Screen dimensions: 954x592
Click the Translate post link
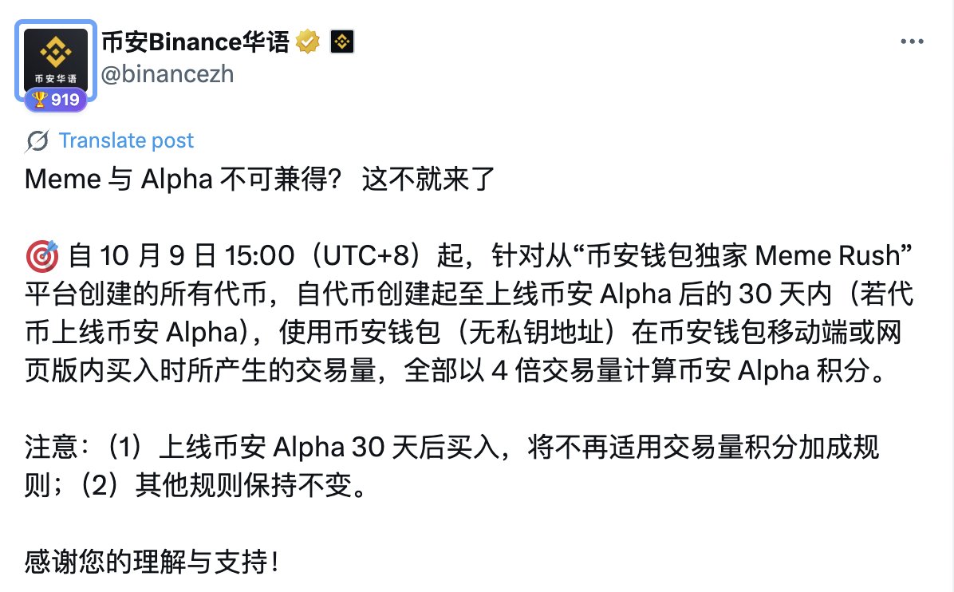(126, 141)
